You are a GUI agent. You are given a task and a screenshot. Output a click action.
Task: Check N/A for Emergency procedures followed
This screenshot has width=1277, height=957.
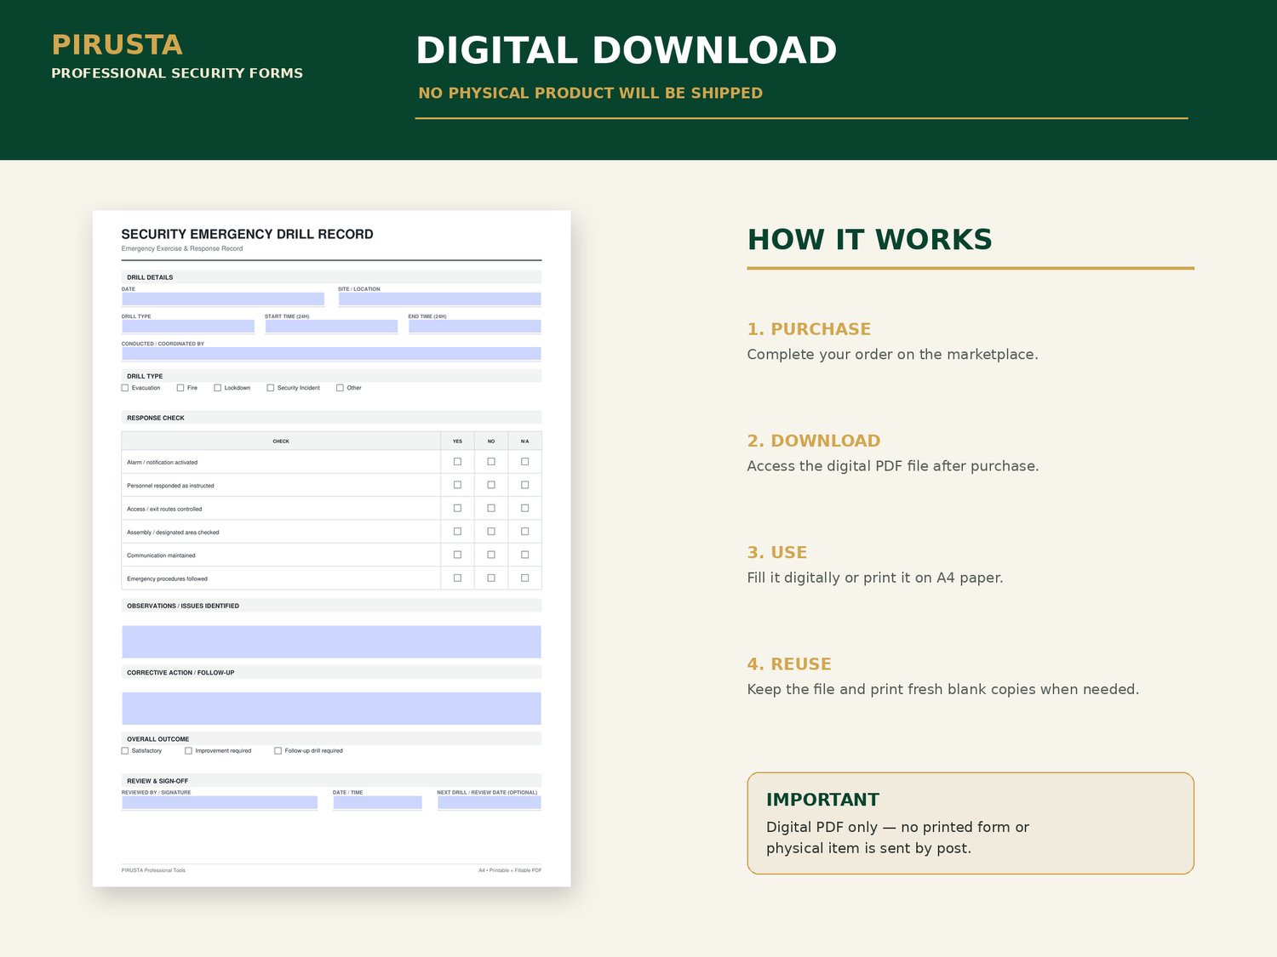coord(524,578)
